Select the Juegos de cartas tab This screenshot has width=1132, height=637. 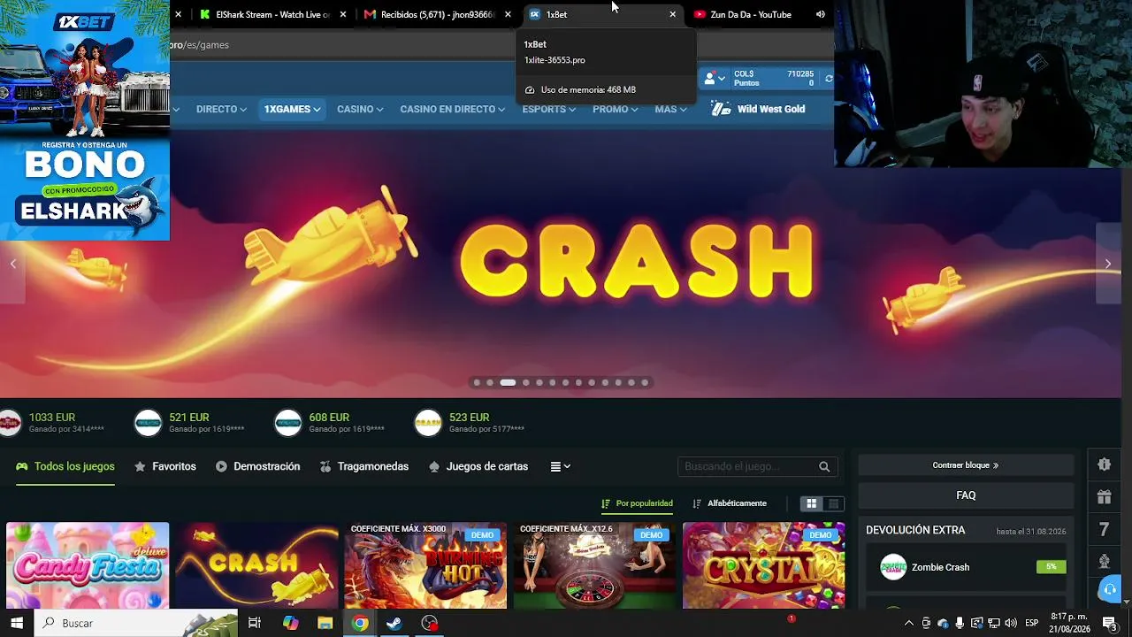(478, 466)
